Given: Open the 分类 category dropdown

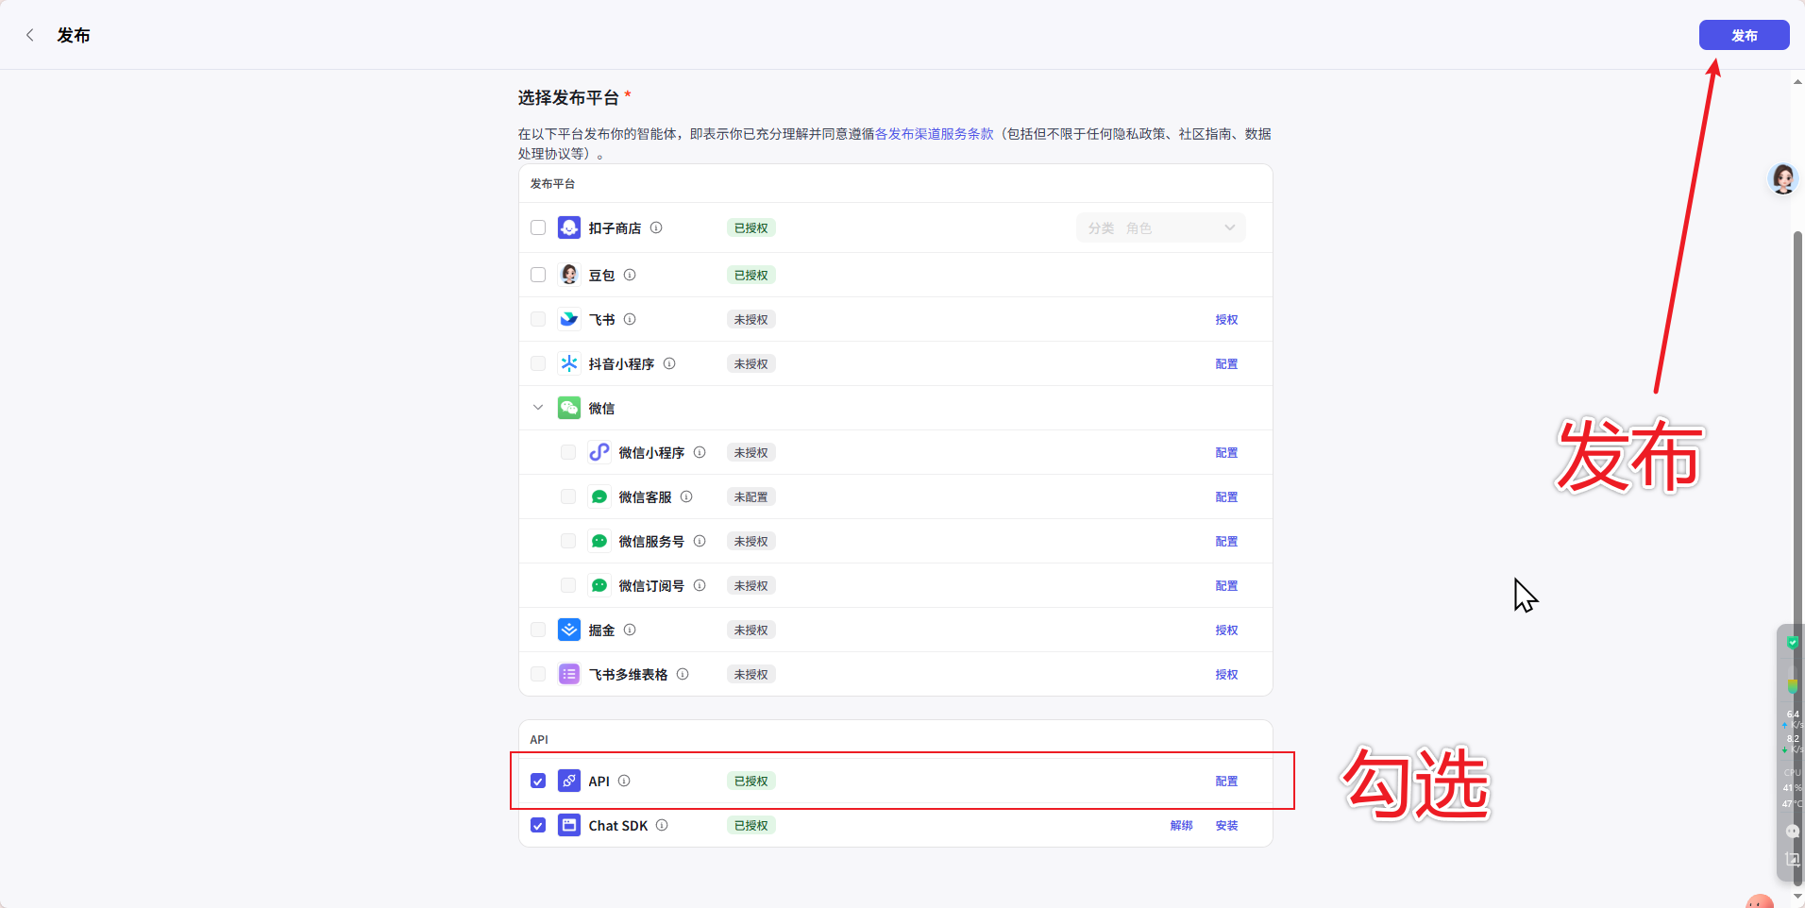Looking at the screenshot, I should [x=1160, y=227].
